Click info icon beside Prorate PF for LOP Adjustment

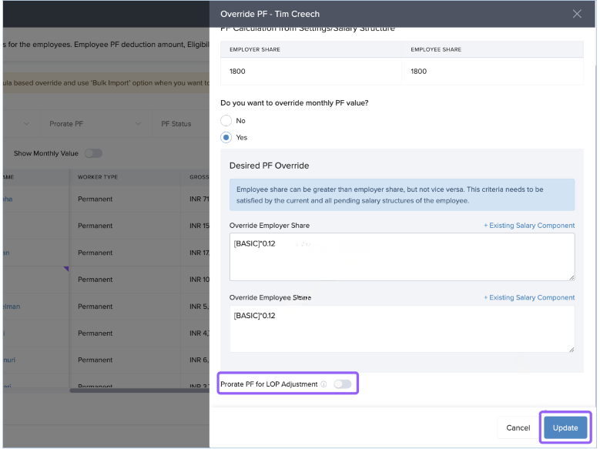click(x=323, y=384)
